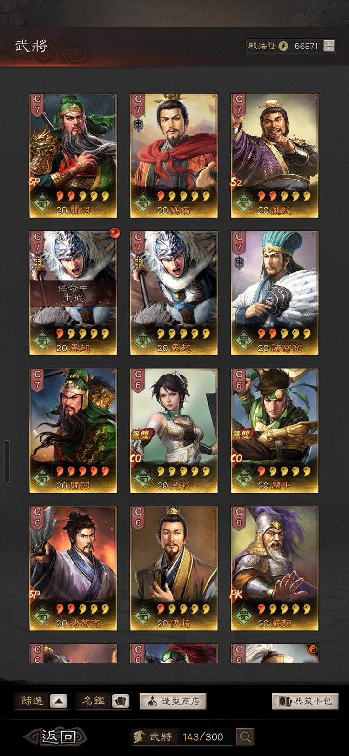The width and height of the screenshot is (349, 756).
Task: Open the 典藏卡包 collection pack
Action: 305,701
